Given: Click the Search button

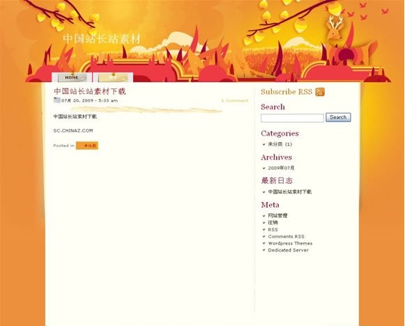Looking at the screenshot, I should pos(338,118).
